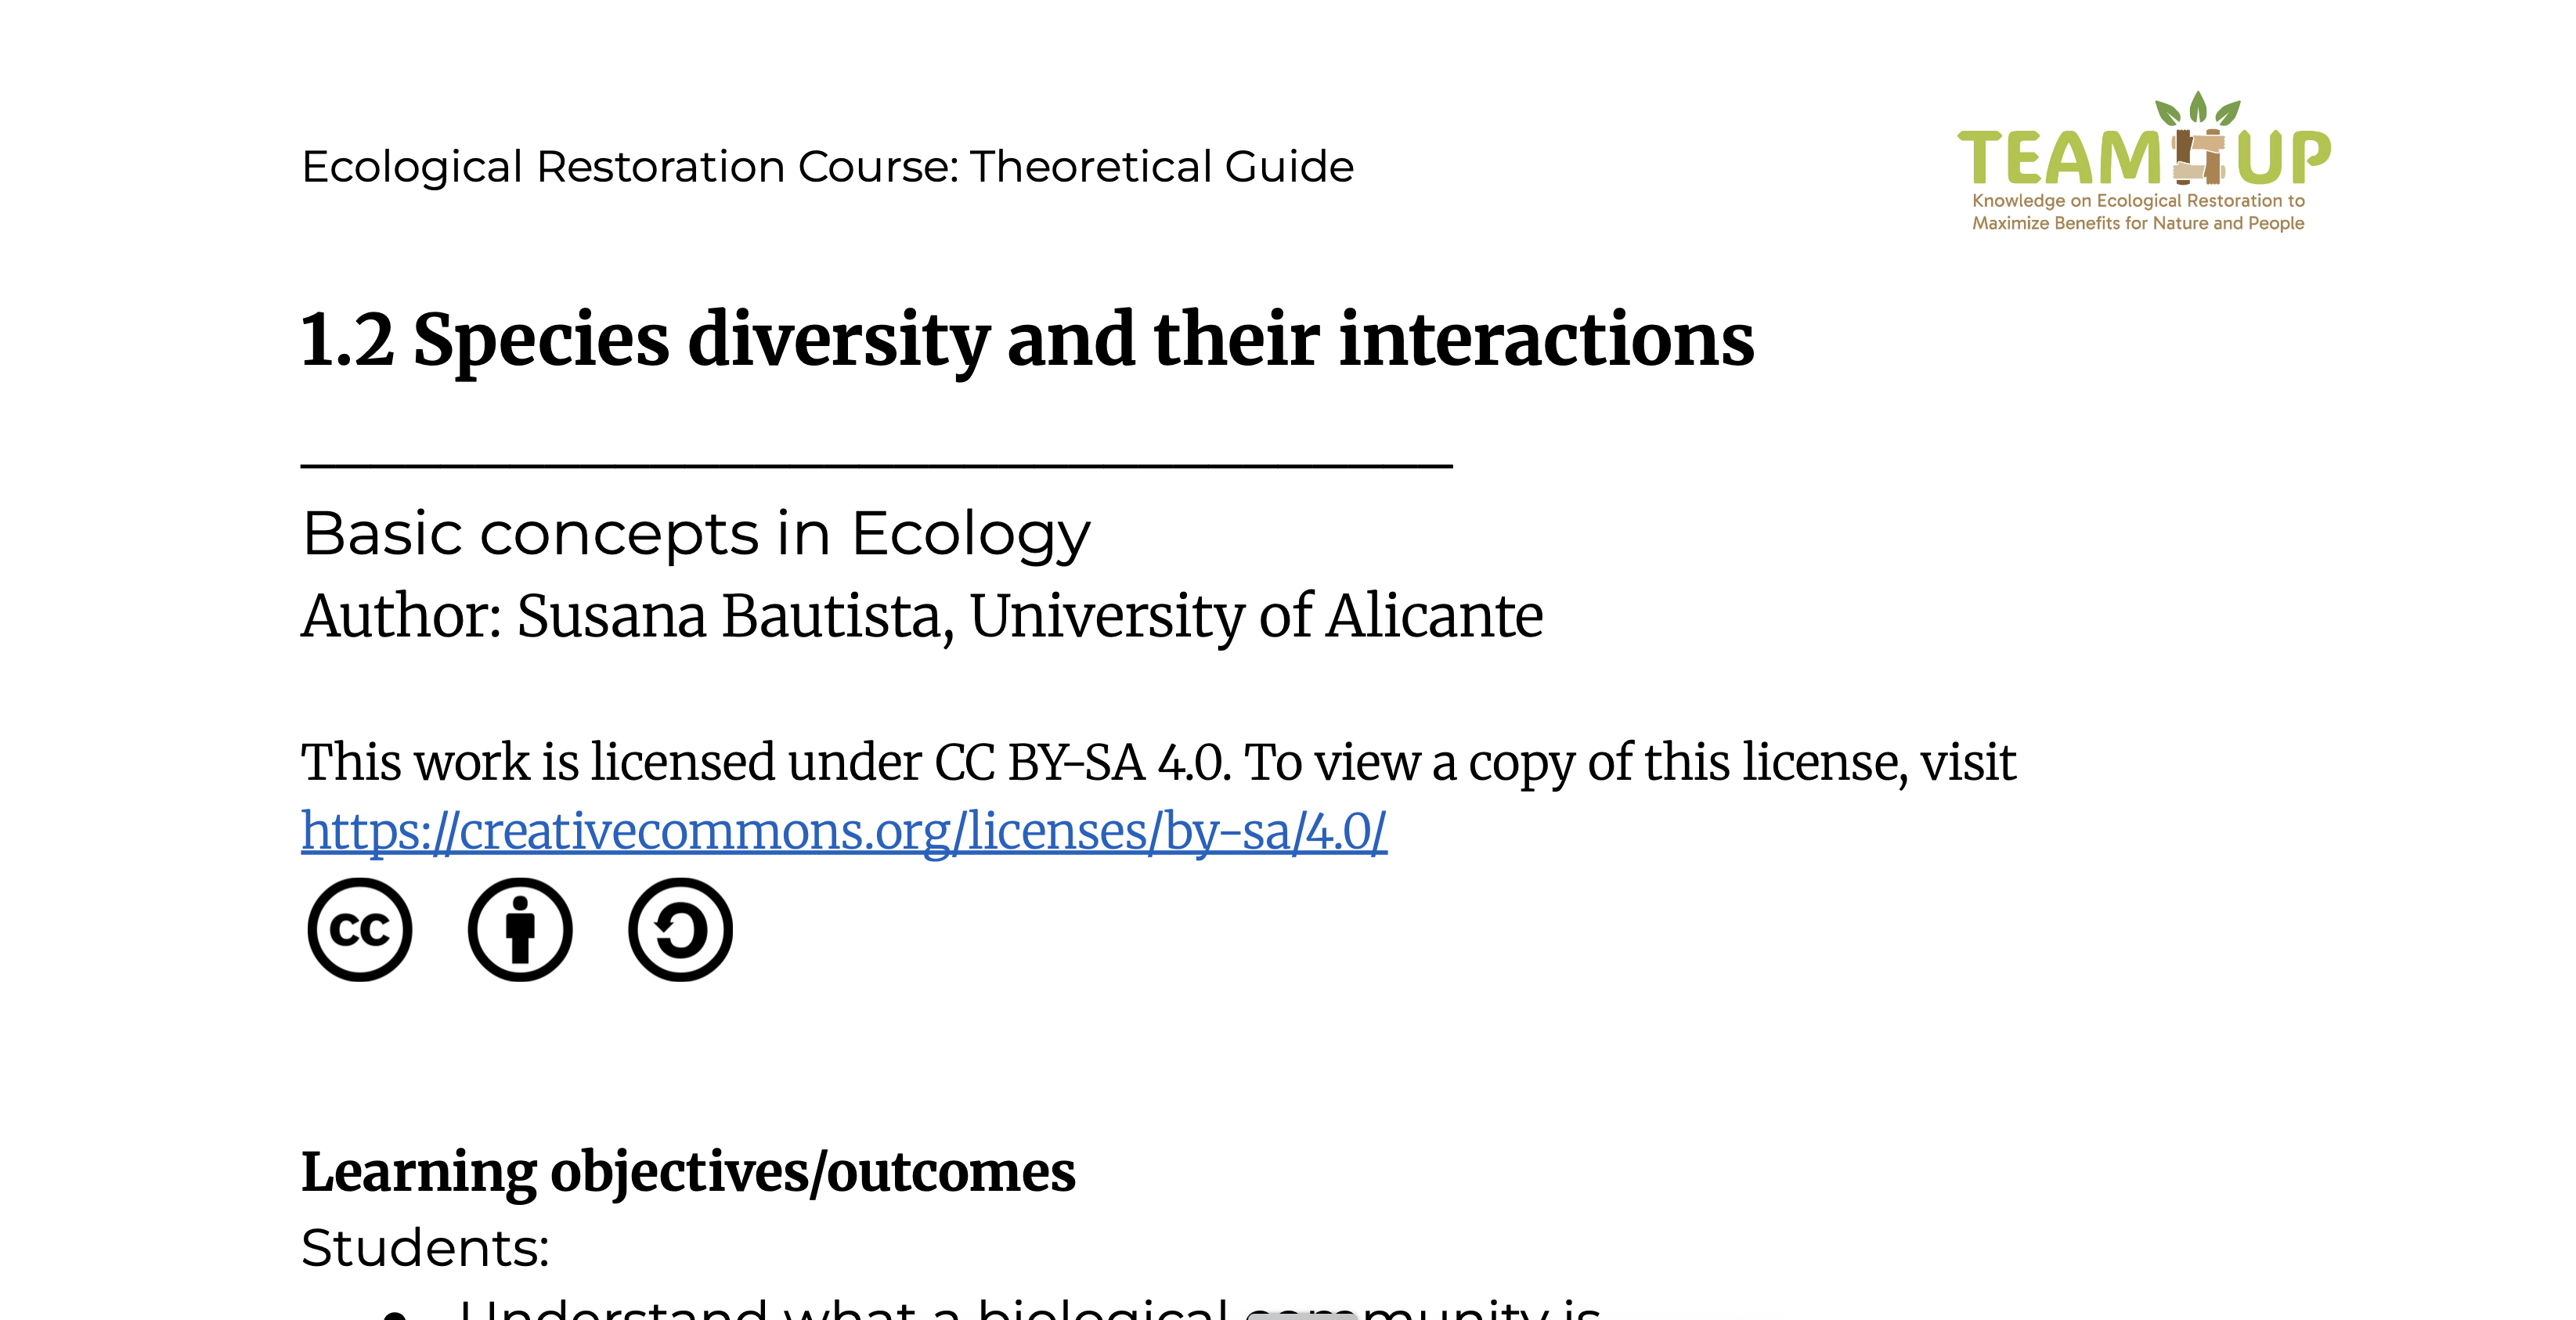Click the Attribution person icon
The image size is (2576, 1320).
520,930
